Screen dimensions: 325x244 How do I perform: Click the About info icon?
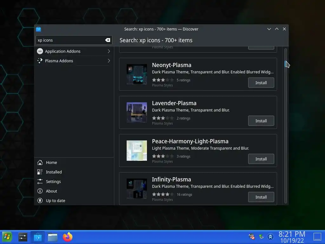40,191
